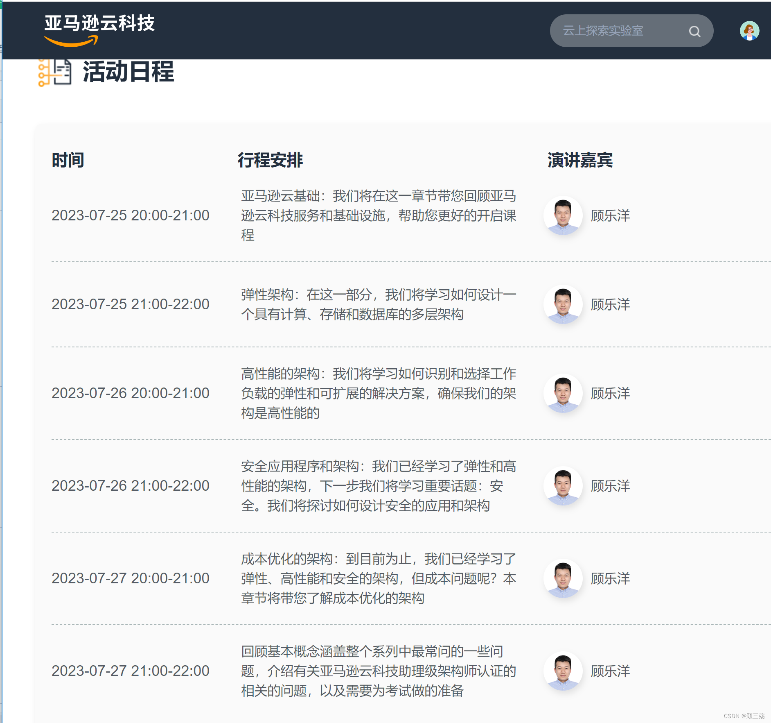Click 顾乐洋 name in 亚马逊云基础 row
The width and height of the screenshot is (771, 723).
pyautogui.click(x=610, y=215)
